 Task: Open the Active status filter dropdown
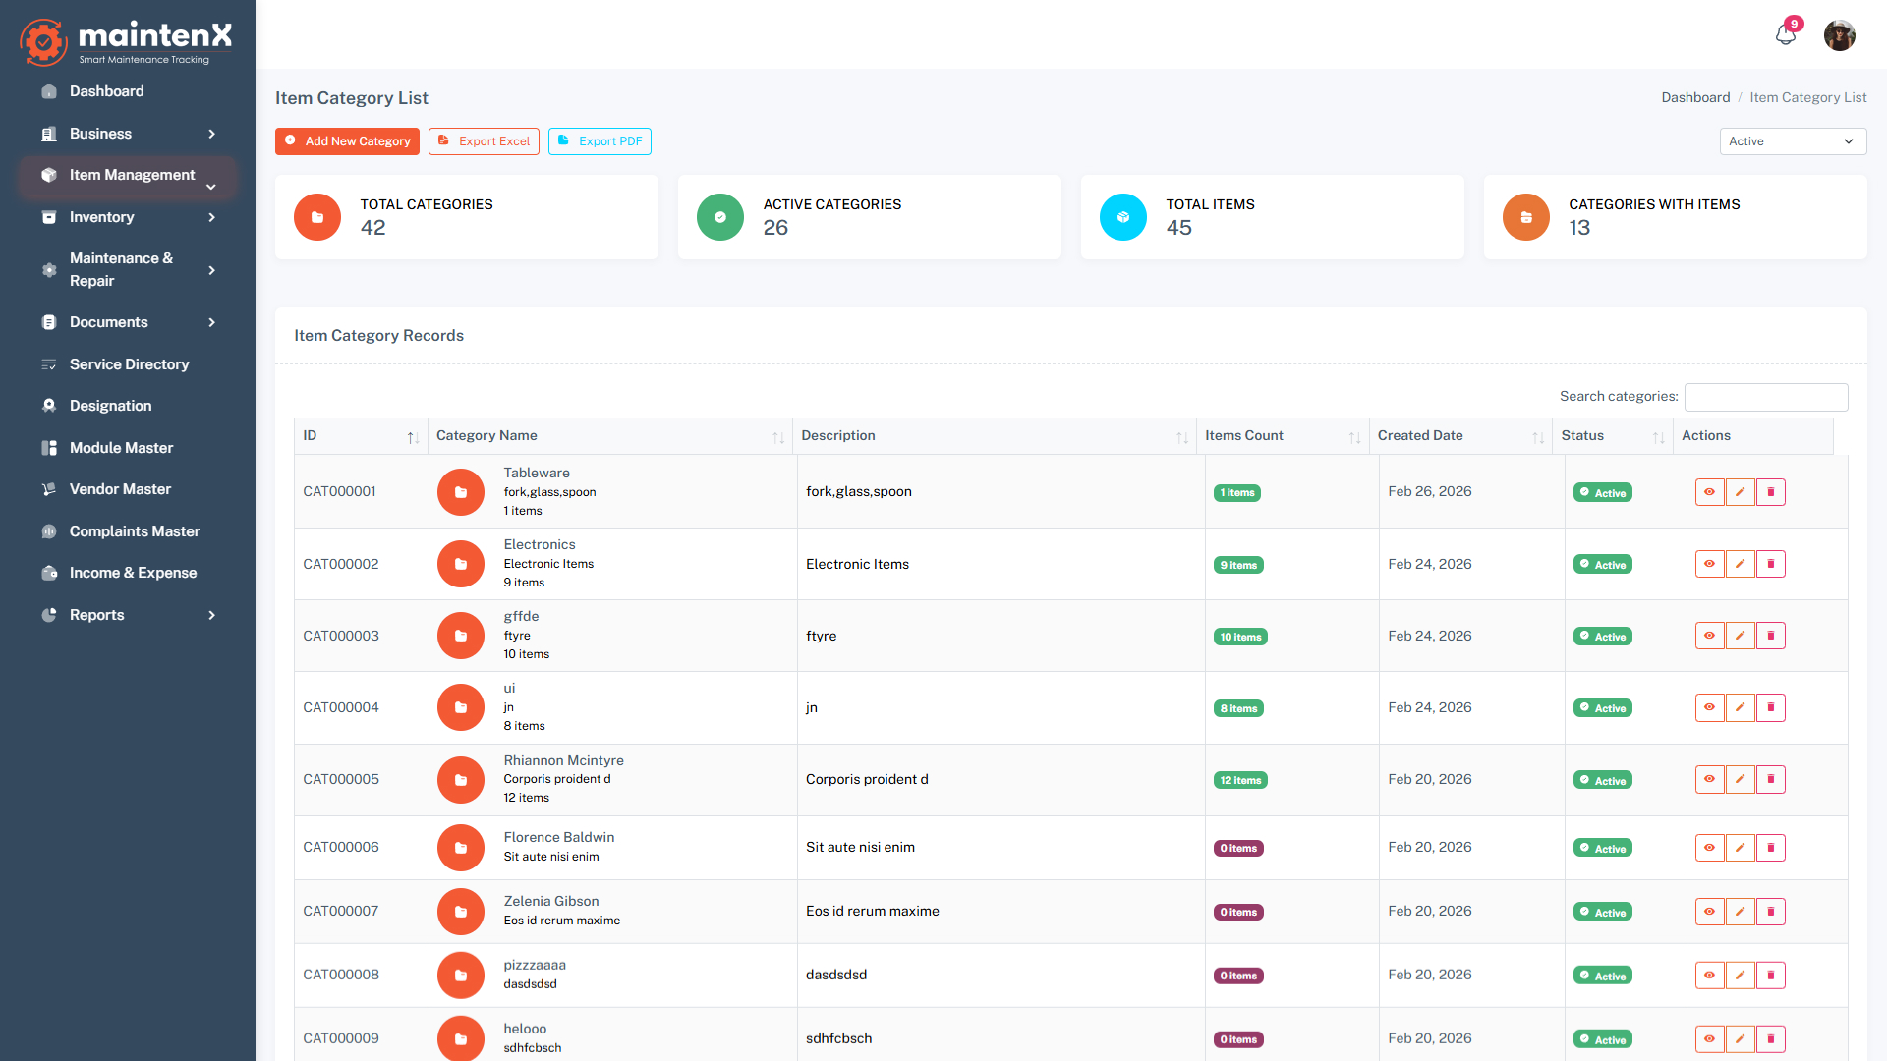(1792, 140)
